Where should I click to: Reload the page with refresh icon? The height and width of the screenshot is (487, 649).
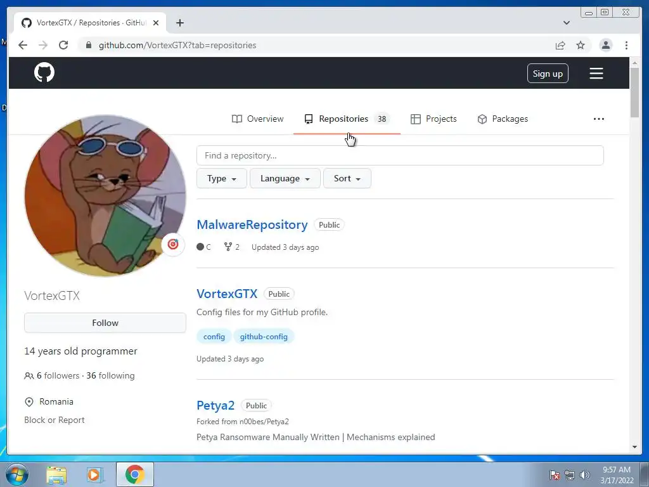63,45
